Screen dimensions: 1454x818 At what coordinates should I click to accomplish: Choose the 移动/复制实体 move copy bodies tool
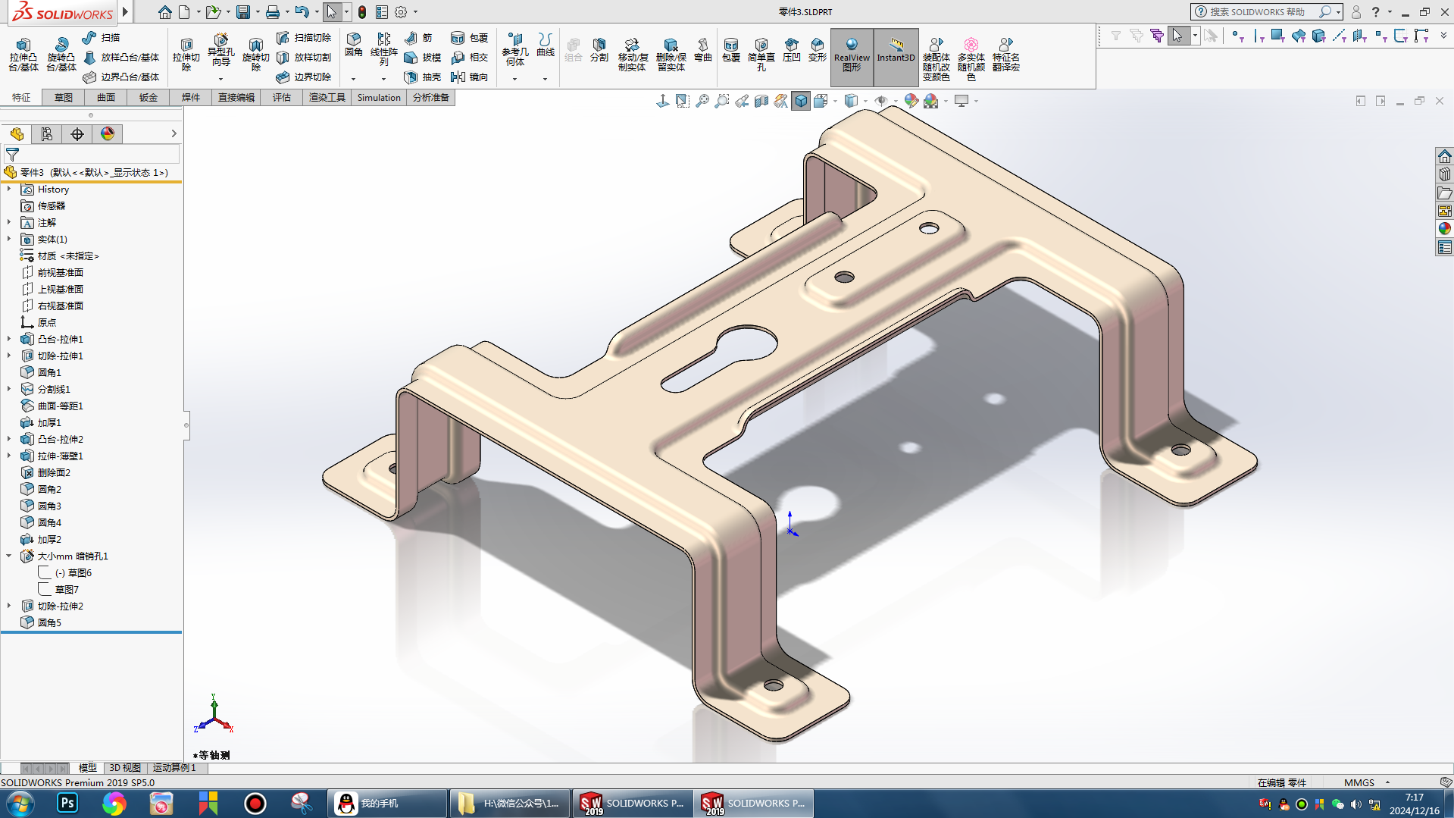click(632, 55)
